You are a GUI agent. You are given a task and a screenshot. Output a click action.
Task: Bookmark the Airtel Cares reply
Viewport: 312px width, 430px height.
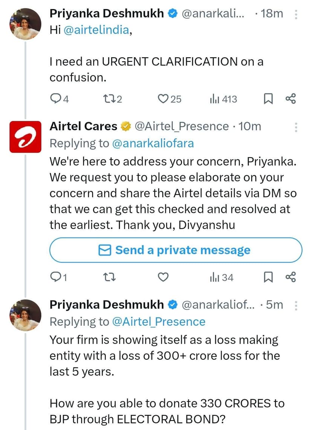268,278
